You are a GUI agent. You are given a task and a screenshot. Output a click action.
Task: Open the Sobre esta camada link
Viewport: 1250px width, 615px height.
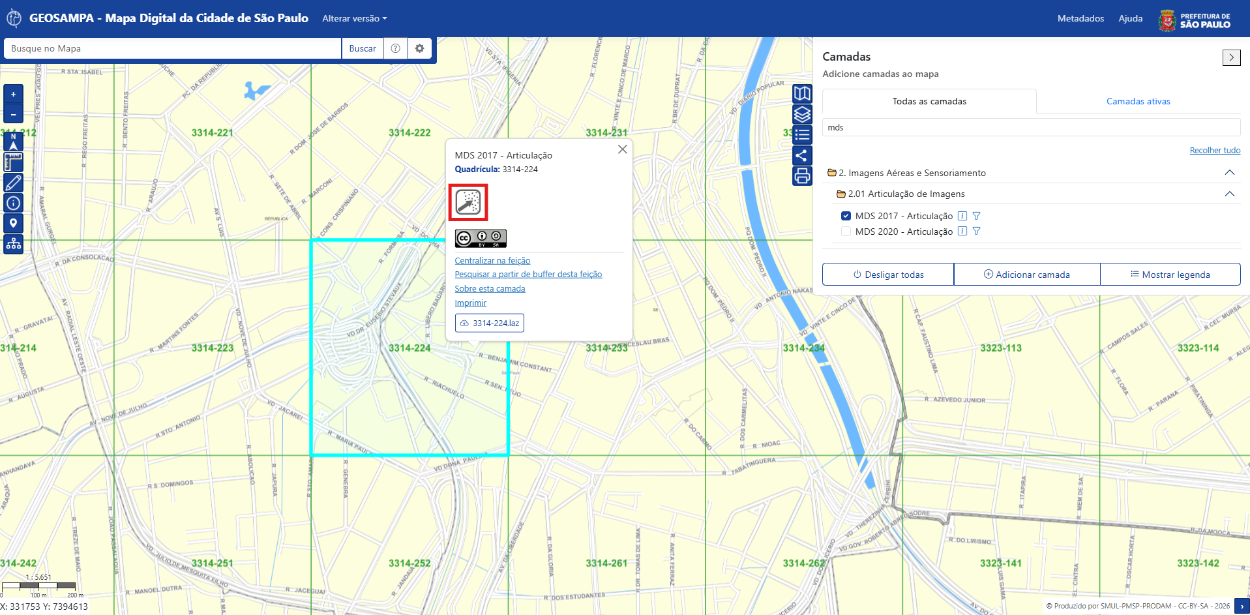point(490,289)
